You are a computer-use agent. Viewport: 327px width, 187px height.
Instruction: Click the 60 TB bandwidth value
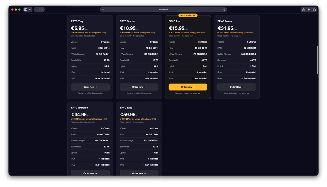click(107, 147)
